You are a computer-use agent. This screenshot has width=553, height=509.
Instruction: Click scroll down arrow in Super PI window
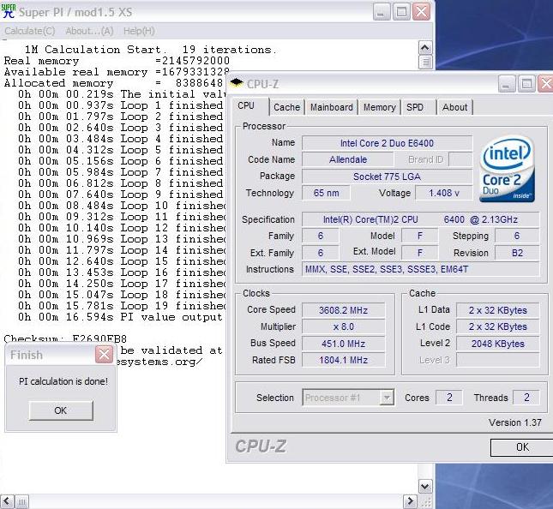point(425,487)
